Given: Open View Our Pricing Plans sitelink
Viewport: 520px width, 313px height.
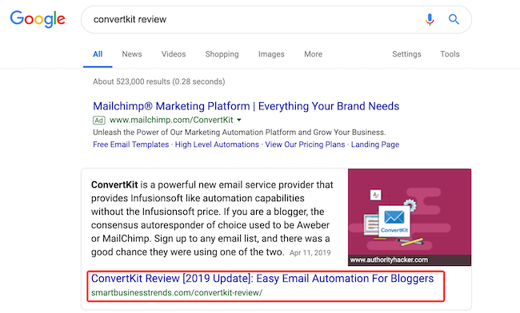Looking at the screenshot, I should point(305,145).
